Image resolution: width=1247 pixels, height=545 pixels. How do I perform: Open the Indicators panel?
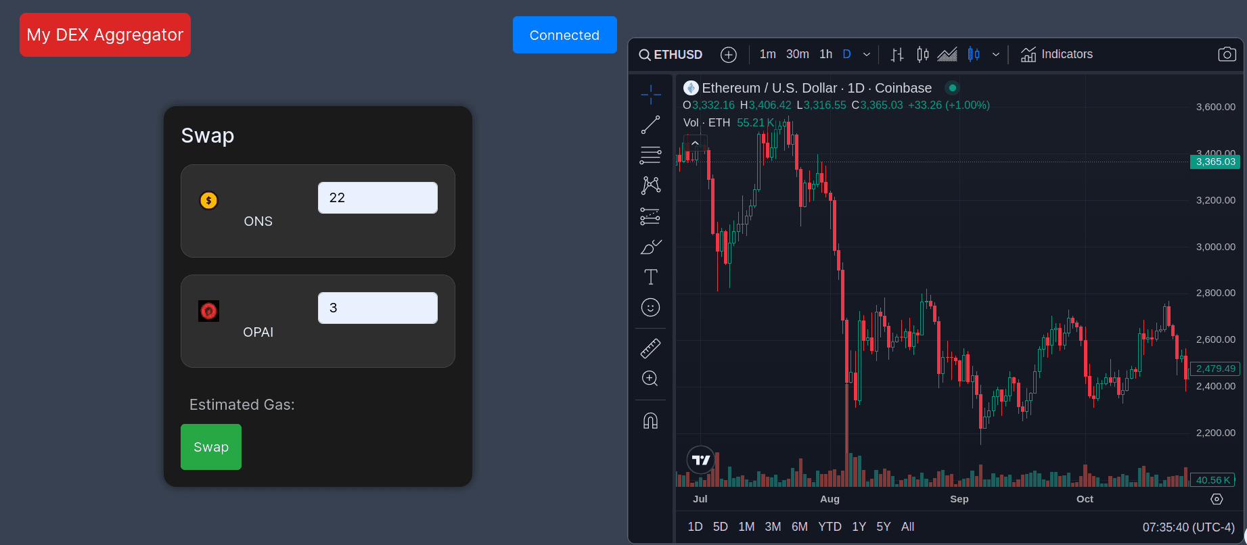(x=1057, y=54)
